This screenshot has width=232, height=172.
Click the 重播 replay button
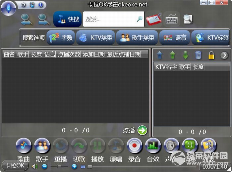click(x=61, y=146)
